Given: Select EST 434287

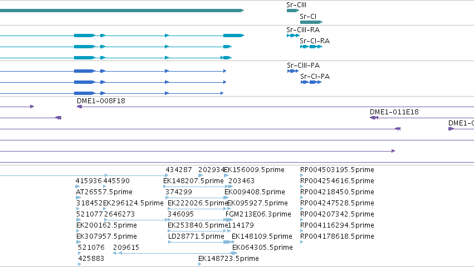Looking at the screenshot, I should tap(179, 170).
